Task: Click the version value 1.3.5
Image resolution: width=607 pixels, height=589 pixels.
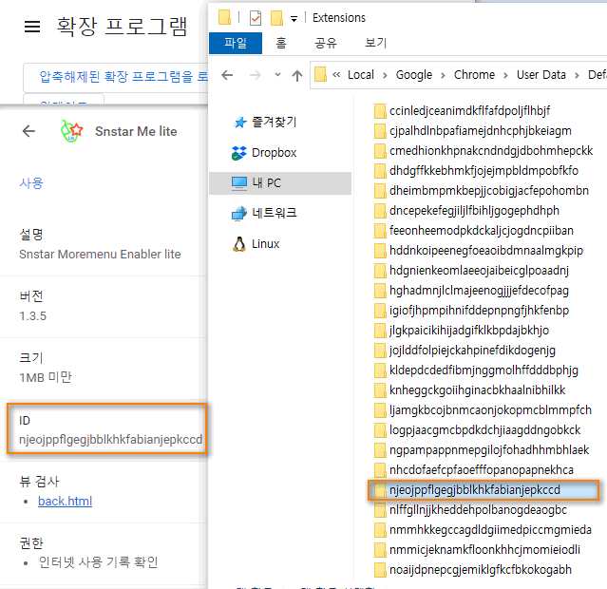Action: (33, 316)
